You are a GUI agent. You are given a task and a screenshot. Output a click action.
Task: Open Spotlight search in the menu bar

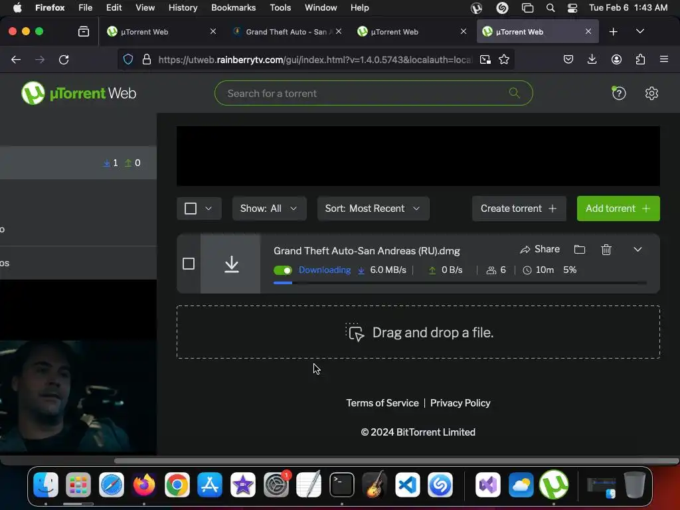(x=551, y=8)
